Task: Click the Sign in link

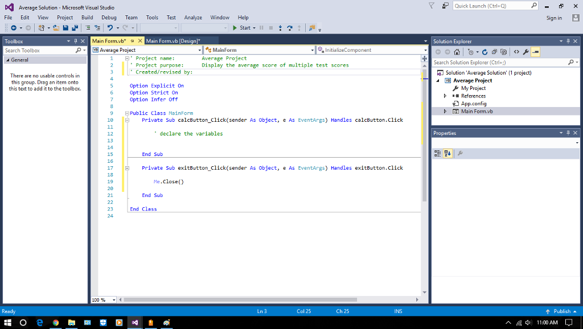Action: click(554, 18)
